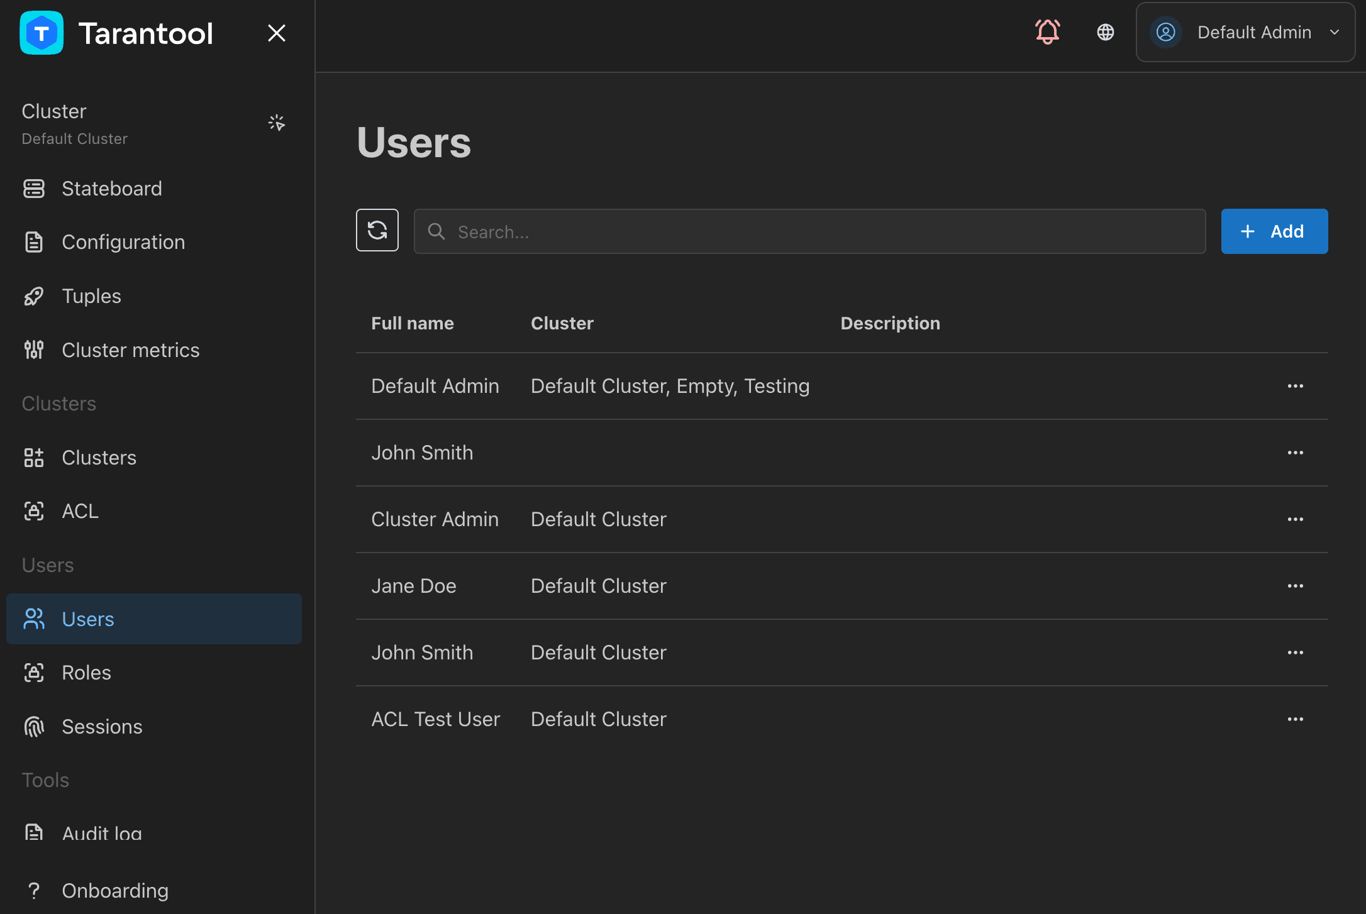This screenshot has height=914, width=1366.
Task: Open the Tuples section
Action: point(154,296)
